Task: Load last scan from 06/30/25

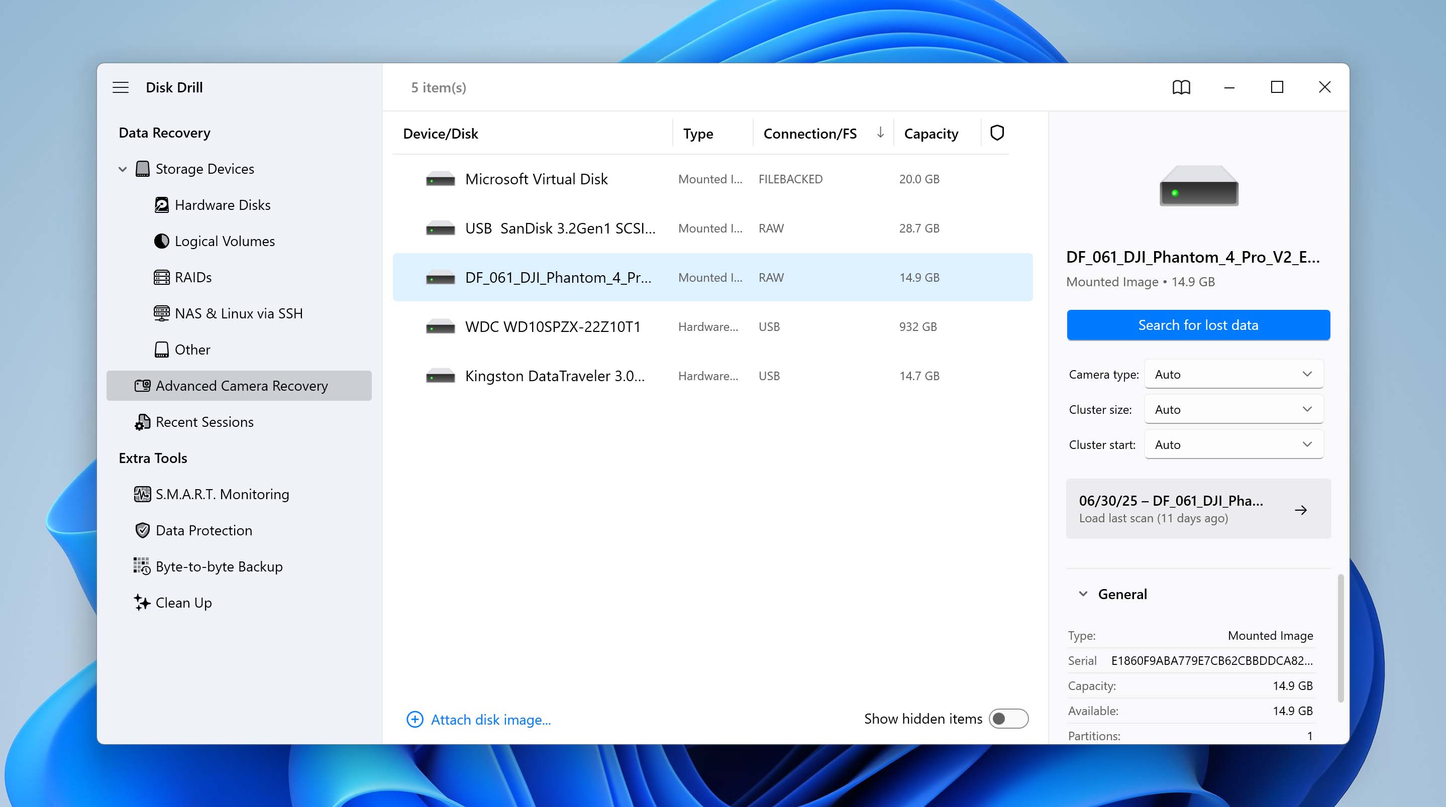Action: [1198, 508]
